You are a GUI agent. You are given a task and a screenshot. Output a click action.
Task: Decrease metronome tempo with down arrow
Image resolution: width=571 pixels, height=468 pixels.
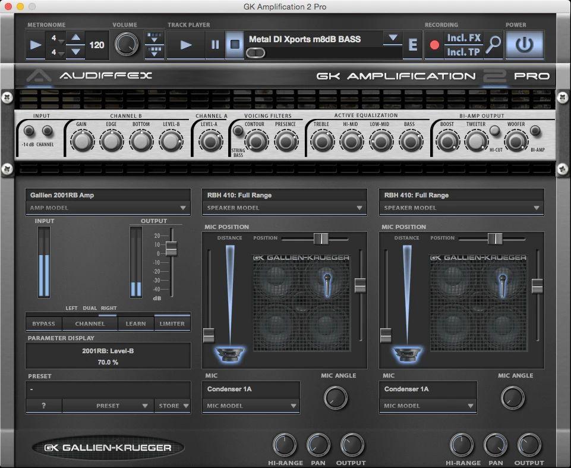point(75,52)
